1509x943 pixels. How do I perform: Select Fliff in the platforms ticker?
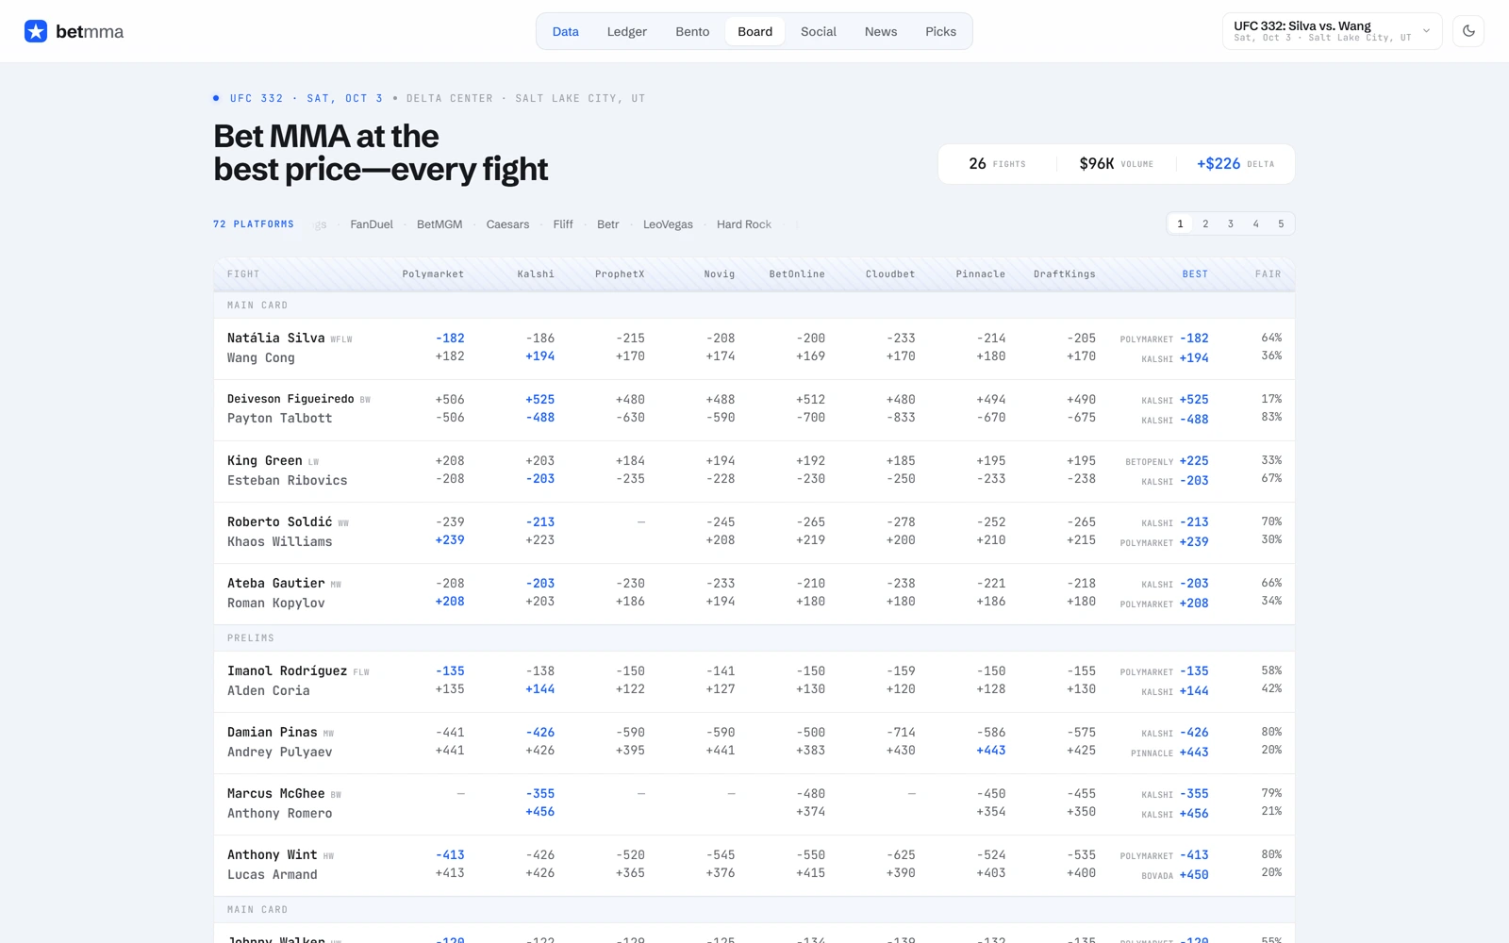coord(563,224)
